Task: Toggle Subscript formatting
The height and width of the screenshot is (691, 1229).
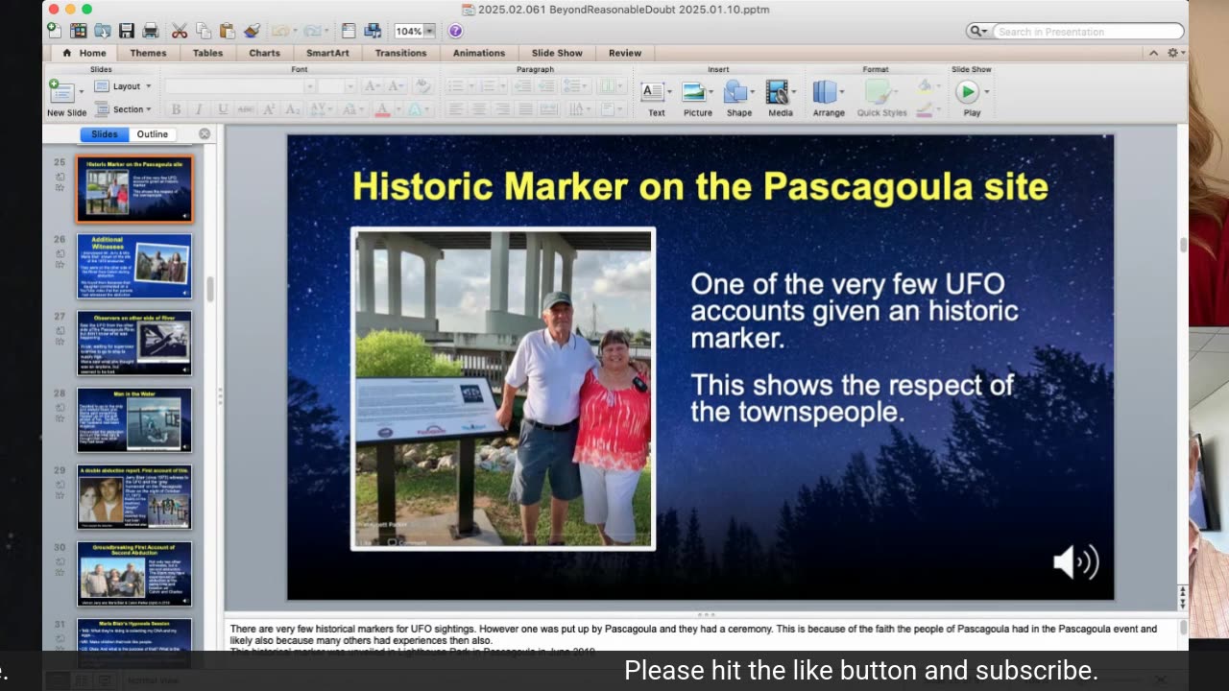Action: (x=291, y=109)
